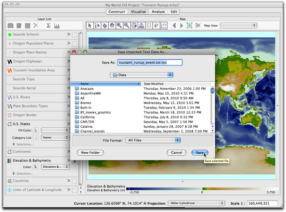Click the Cancel button
The width and height of the screenshot is (286, 212).
[x=176, y=153]
